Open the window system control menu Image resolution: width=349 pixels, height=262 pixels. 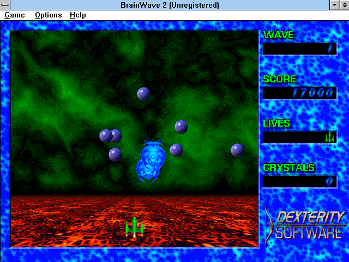click(x=5, y=5)
